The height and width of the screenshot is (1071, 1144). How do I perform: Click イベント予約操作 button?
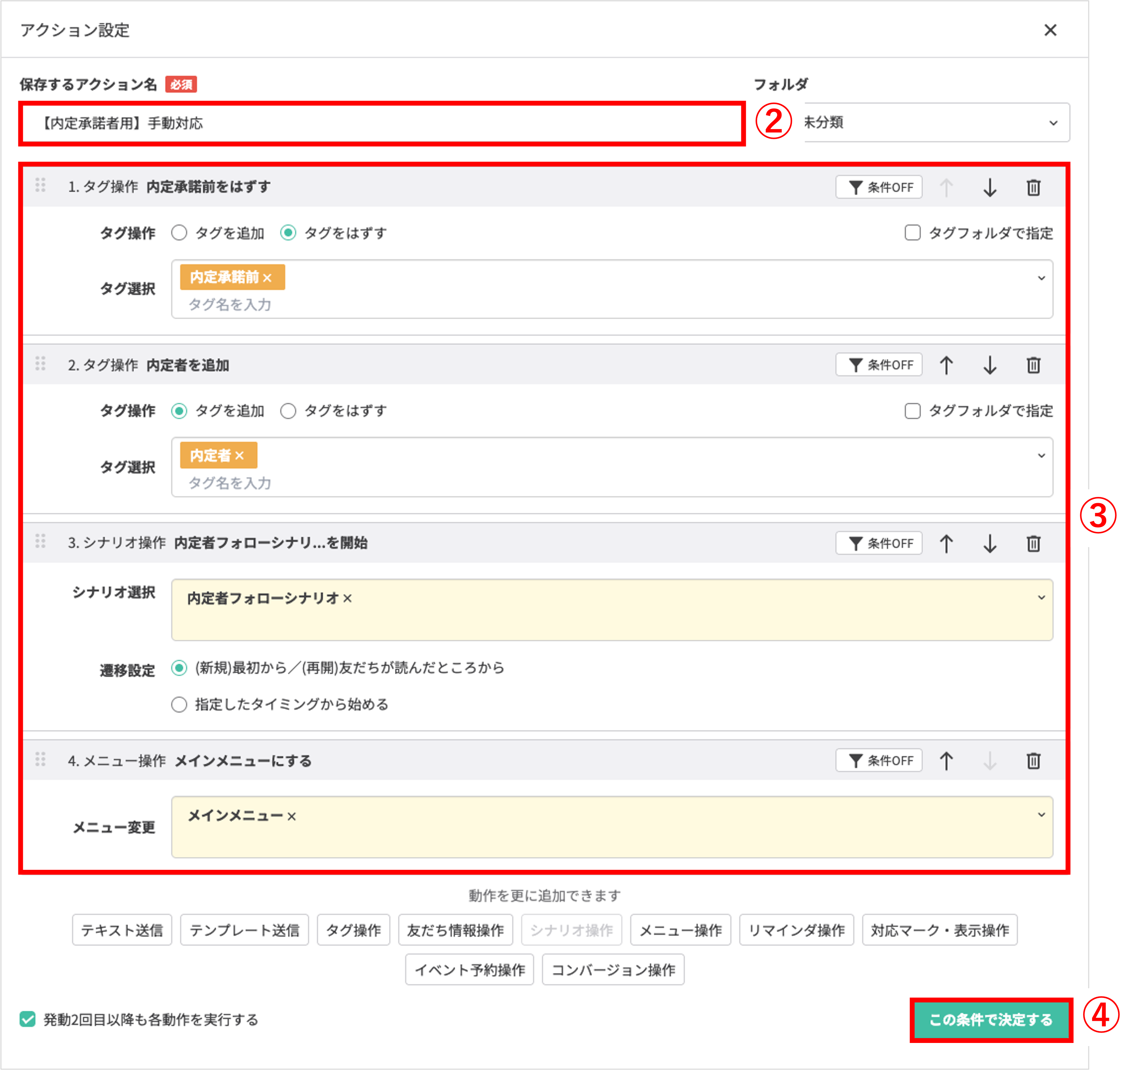pyautogui.click(x=470, y=969)
